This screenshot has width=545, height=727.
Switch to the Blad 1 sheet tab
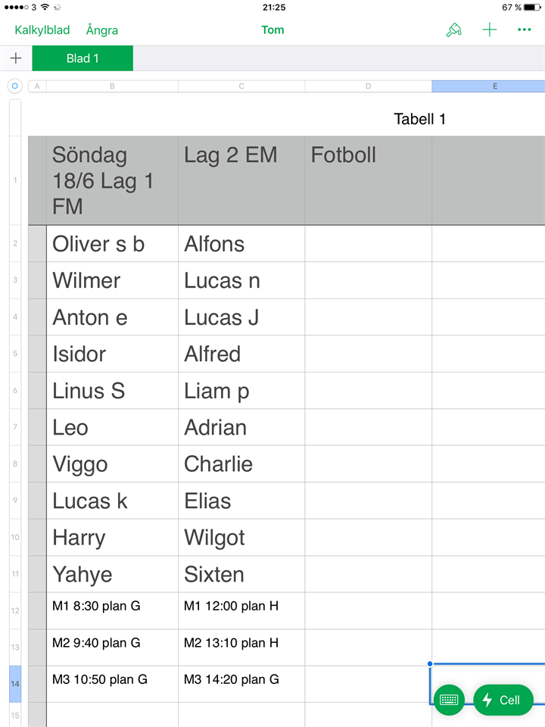(83, 58)
